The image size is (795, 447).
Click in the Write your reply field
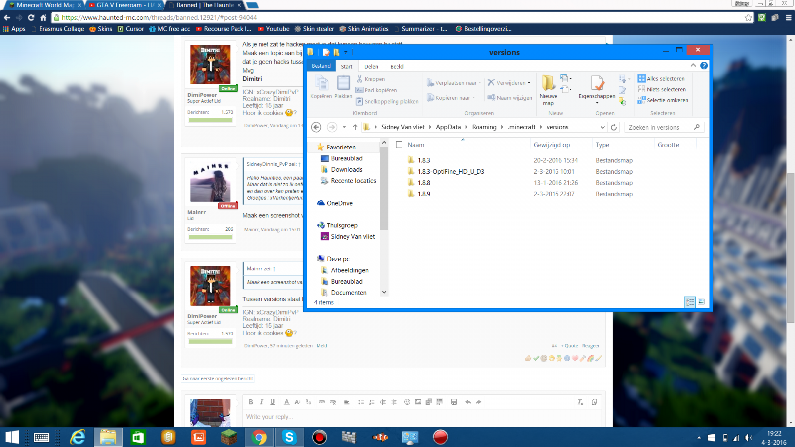point(422,417)
